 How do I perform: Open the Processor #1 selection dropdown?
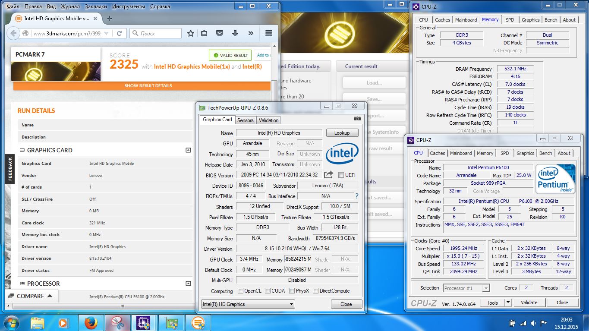pyautogui.click(x=466, y=288)
